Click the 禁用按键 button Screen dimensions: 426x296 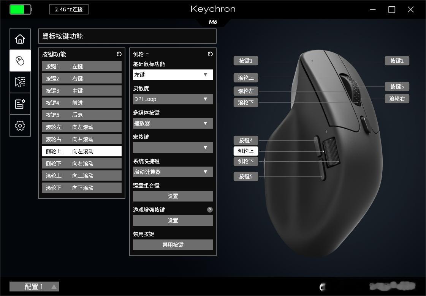point(173,245)
